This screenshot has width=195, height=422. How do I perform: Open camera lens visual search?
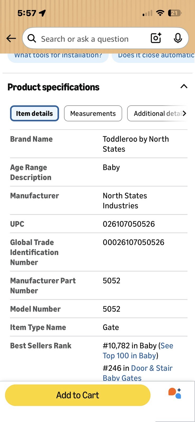pos(156,38)
